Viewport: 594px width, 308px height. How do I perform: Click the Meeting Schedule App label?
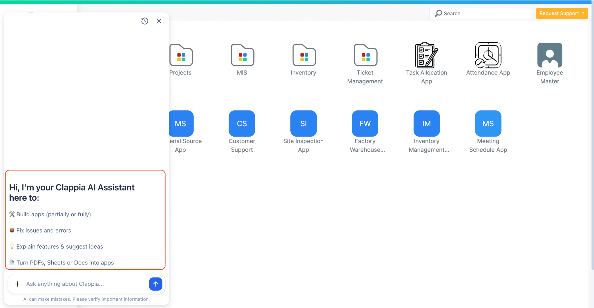(488, 145)
